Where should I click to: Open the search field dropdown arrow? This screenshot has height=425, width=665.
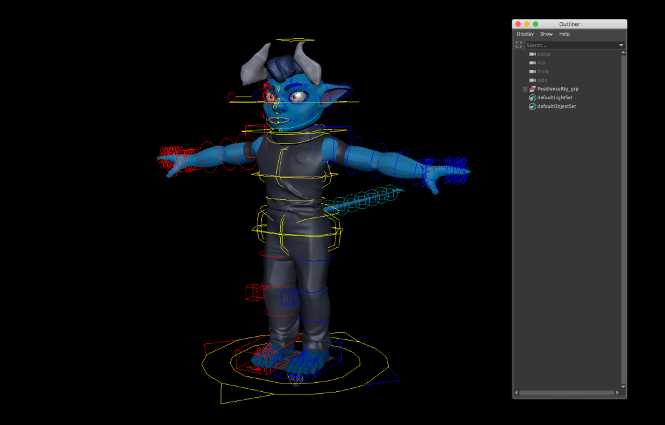(x=621, y=45)
